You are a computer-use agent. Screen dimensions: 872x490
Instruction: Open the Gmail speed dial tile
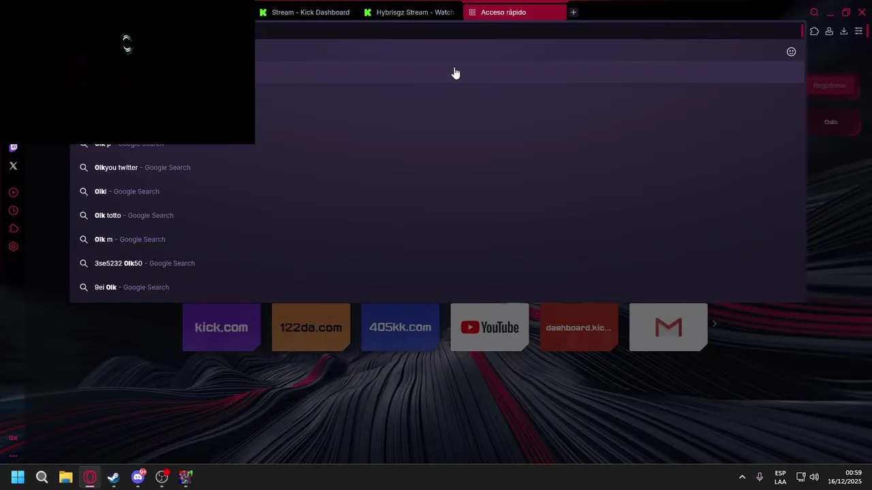tap(668, 327)
